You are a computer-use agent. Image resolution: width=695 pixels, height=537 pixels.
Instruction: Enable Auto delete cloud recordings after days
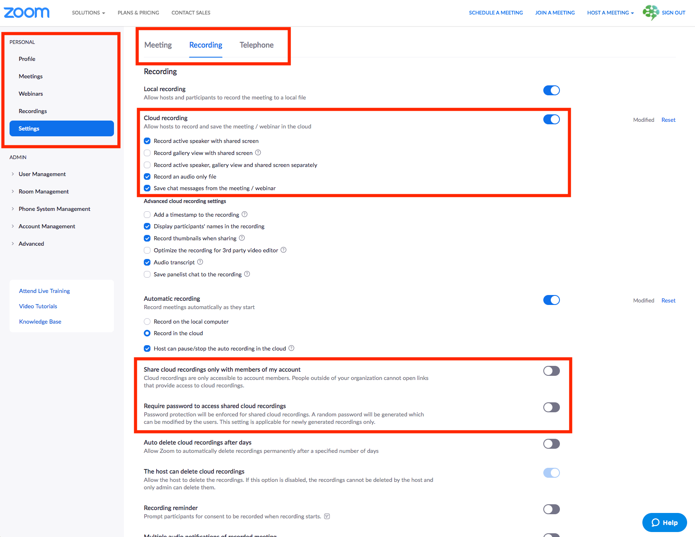(x=552, y=444)
